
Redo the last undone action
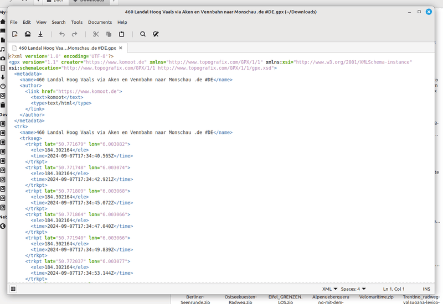74,34
